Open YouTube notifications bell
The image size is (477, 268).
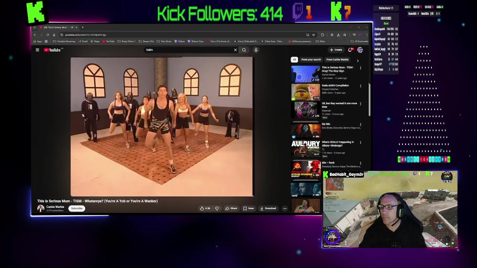coord(350,50)
